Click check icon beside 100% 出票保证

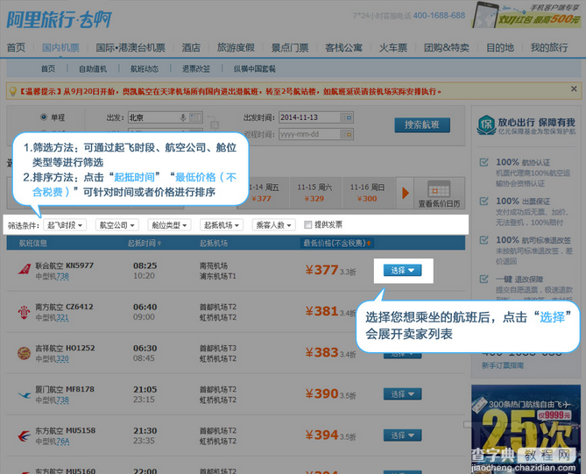click(x=484, y=202)
